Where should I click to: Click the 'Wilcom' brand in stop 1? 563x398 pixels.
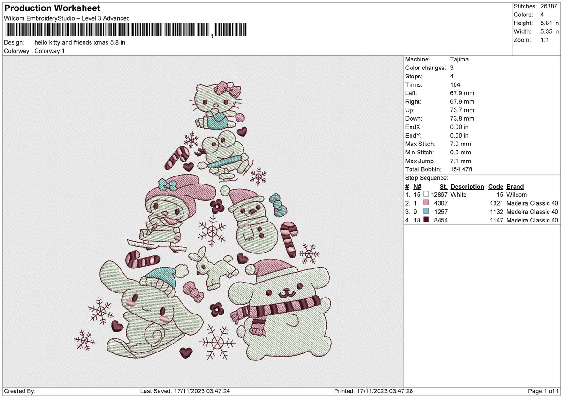pyautogui.click(x=517, y=194)
